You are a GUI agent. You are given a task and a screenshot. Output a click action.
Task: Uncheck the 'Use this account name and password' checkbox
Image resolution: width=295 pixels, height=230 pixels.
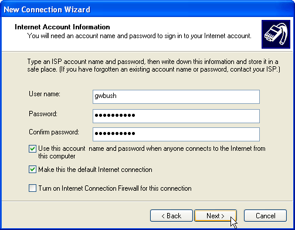pyautogui.click(x=32, y=149)
